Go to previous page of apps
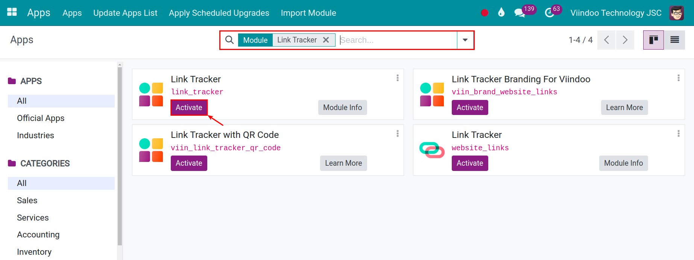The image size is (694, 260). 606,40
